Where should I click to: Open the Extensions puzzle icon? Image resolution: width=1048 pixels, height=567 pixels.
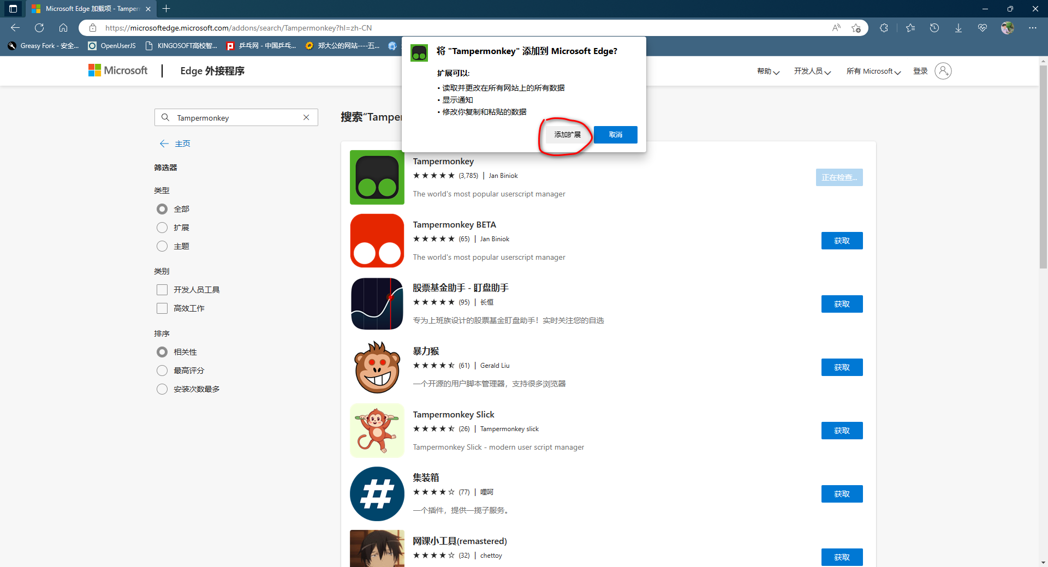coord(884,28)
